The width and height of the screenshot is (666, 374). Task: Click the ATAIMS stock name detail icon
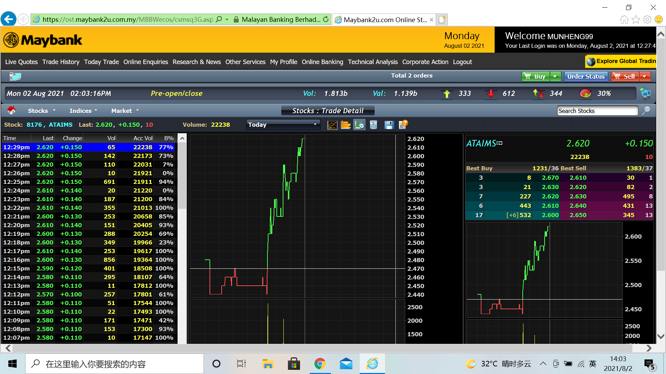(x=500, y=143)
